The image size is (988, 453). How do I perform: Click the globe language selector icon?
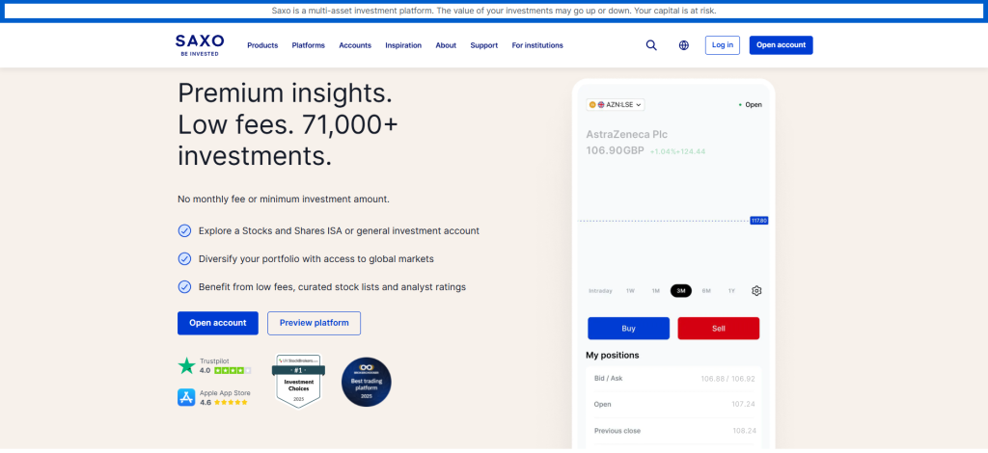[684, 45]
